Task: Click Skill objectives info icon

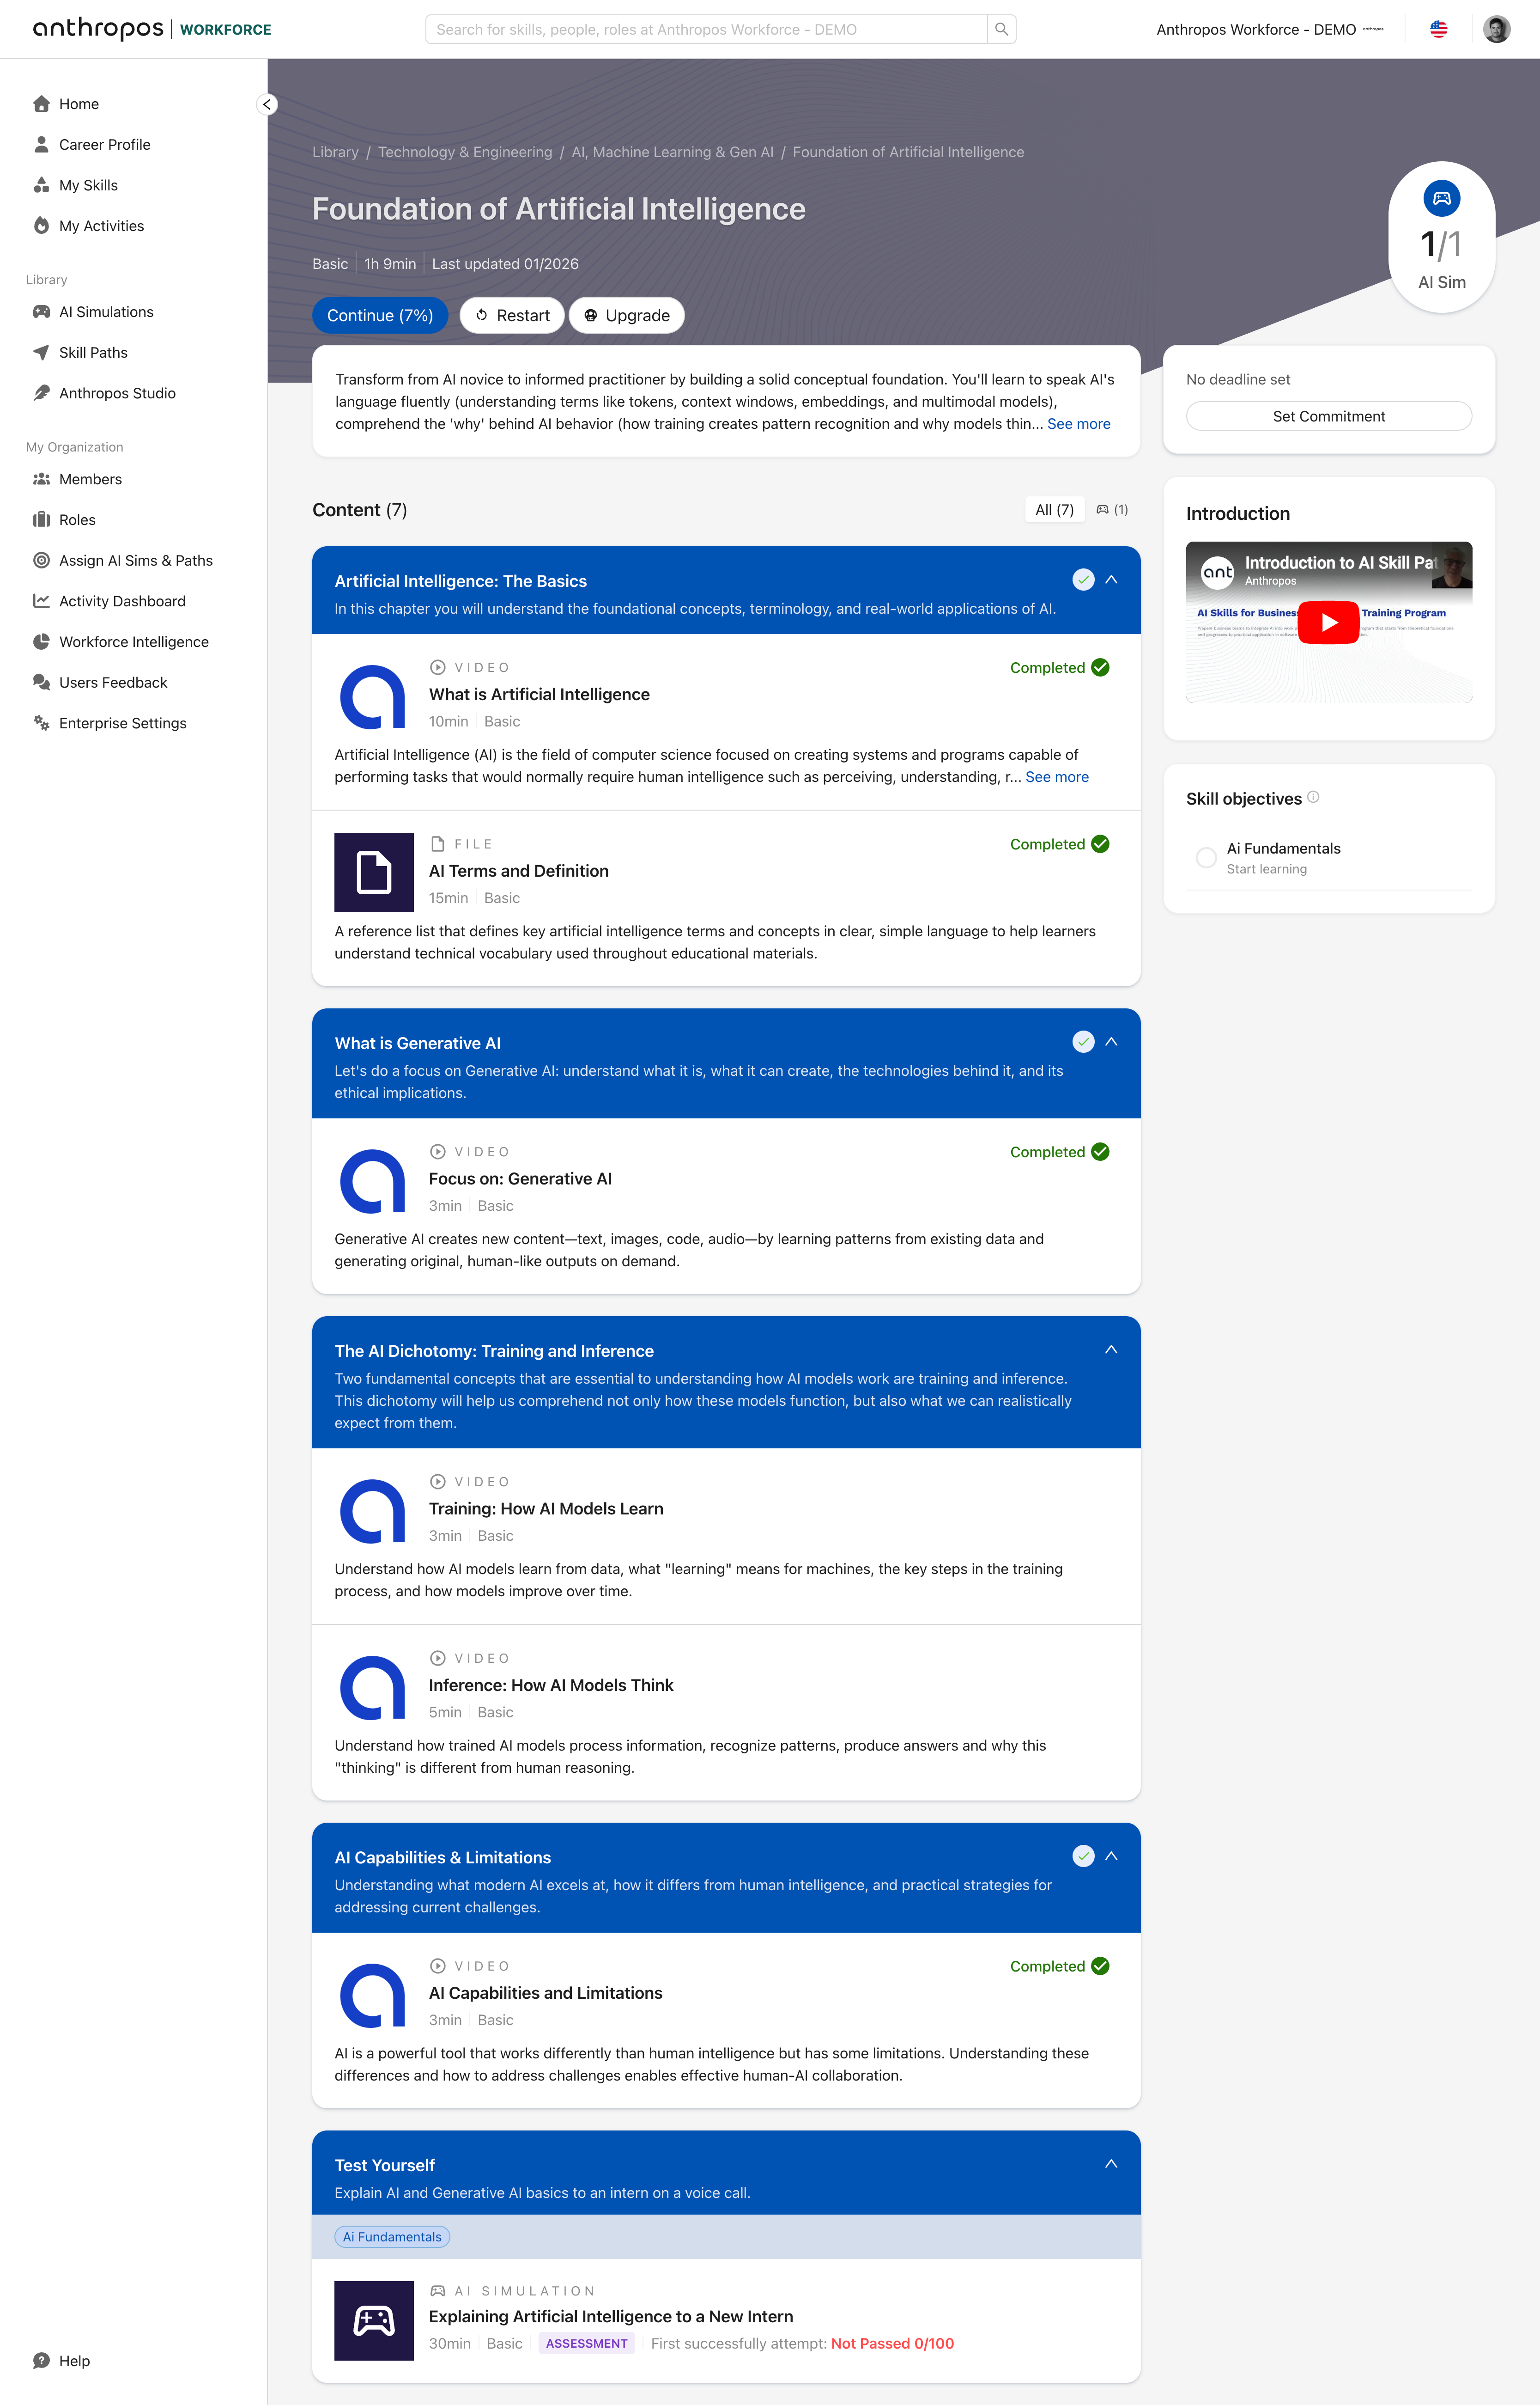Action: click(1313, 797)
